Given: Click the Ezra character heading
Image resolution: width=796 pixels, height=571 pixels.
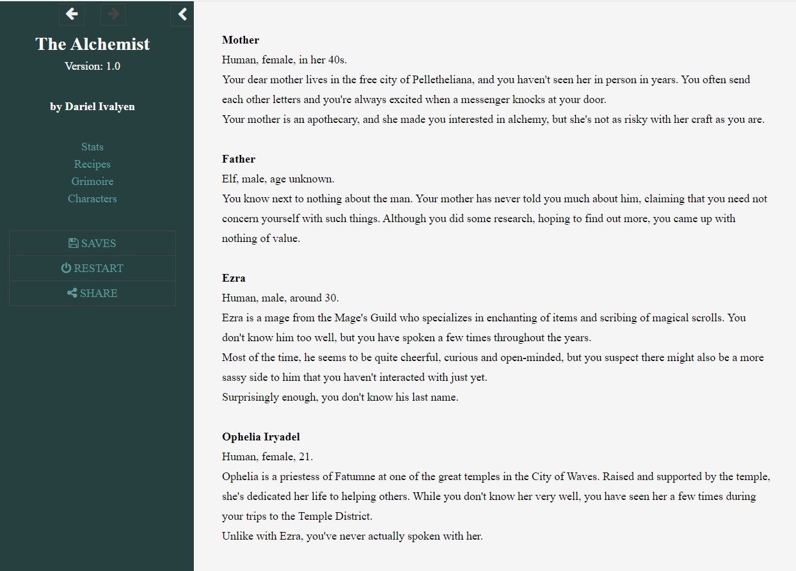Looking at the screenshot, I should point(234,278).
